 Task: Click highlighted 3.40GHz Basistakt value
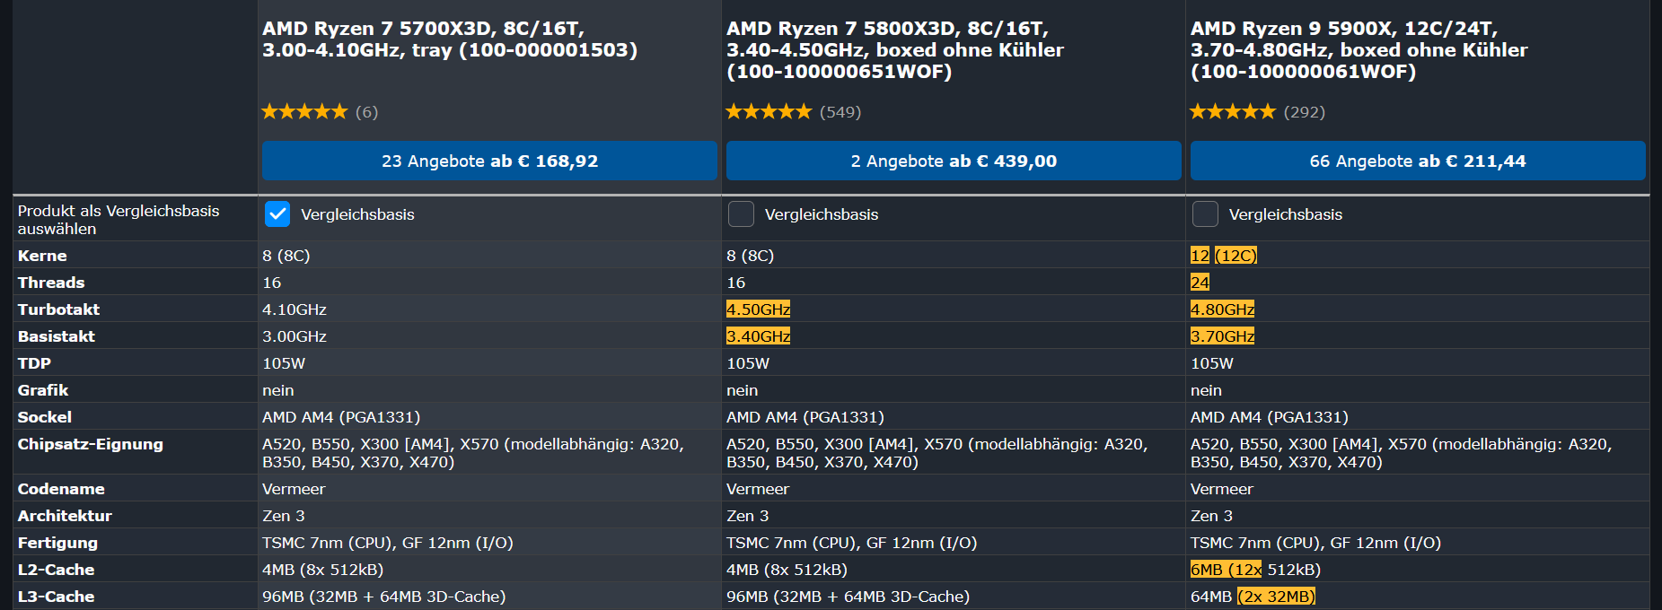pos(759,336)
